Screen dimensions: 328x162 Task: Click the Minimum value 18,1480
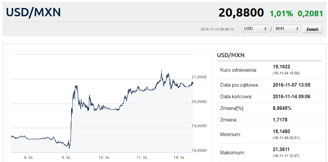(x=281, y=131)
